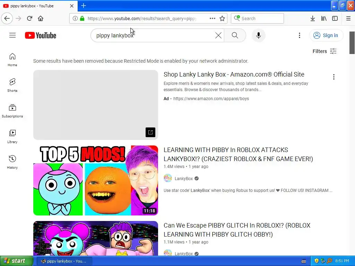Open the Firefox hamburger menu
This screenshot has width=355, height=266.
click(x=348, y=18)
